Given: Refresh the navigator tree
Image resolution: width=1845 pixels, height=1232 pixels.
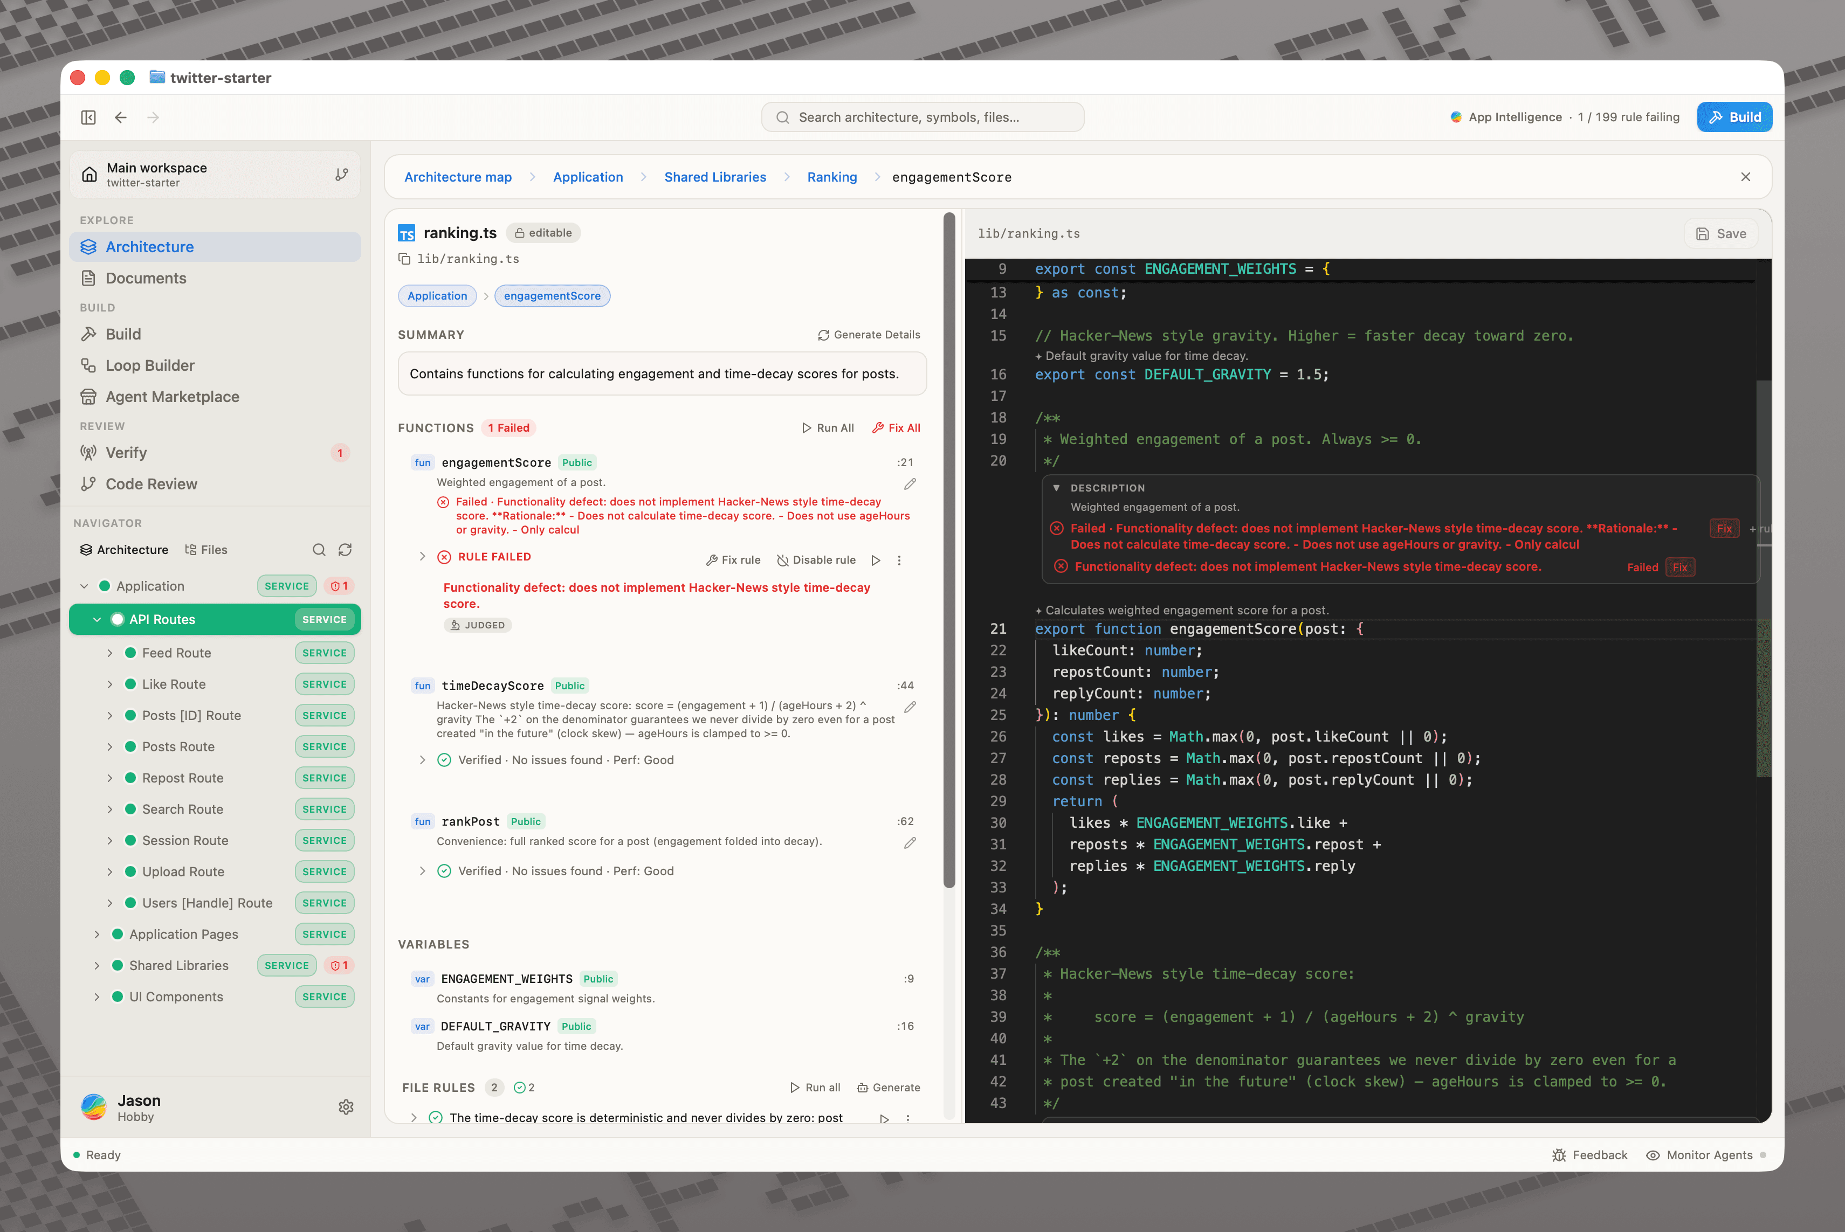Looking at the screenshot, I should click(x=345, y=550).
